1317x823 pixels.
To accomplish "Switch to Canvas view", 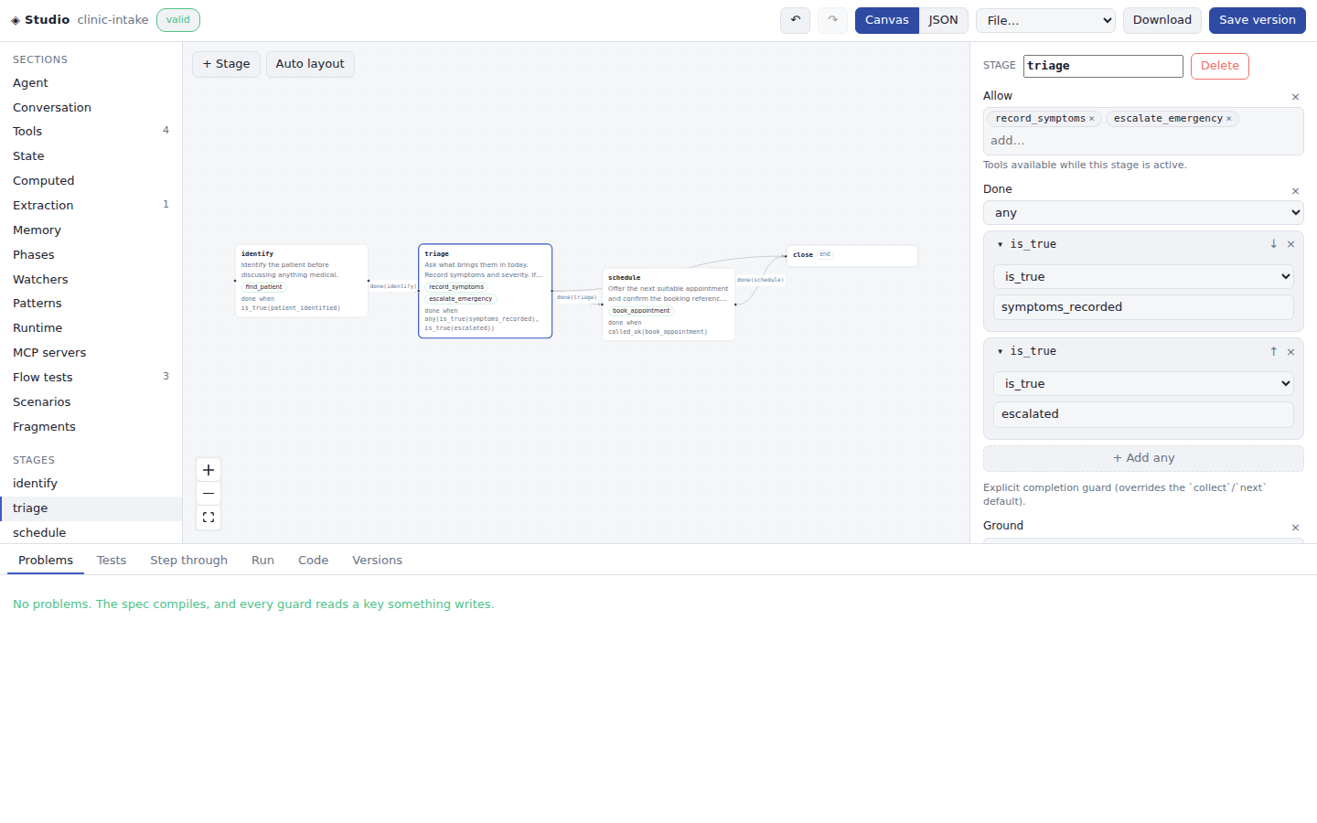I will tap(887, 20).
